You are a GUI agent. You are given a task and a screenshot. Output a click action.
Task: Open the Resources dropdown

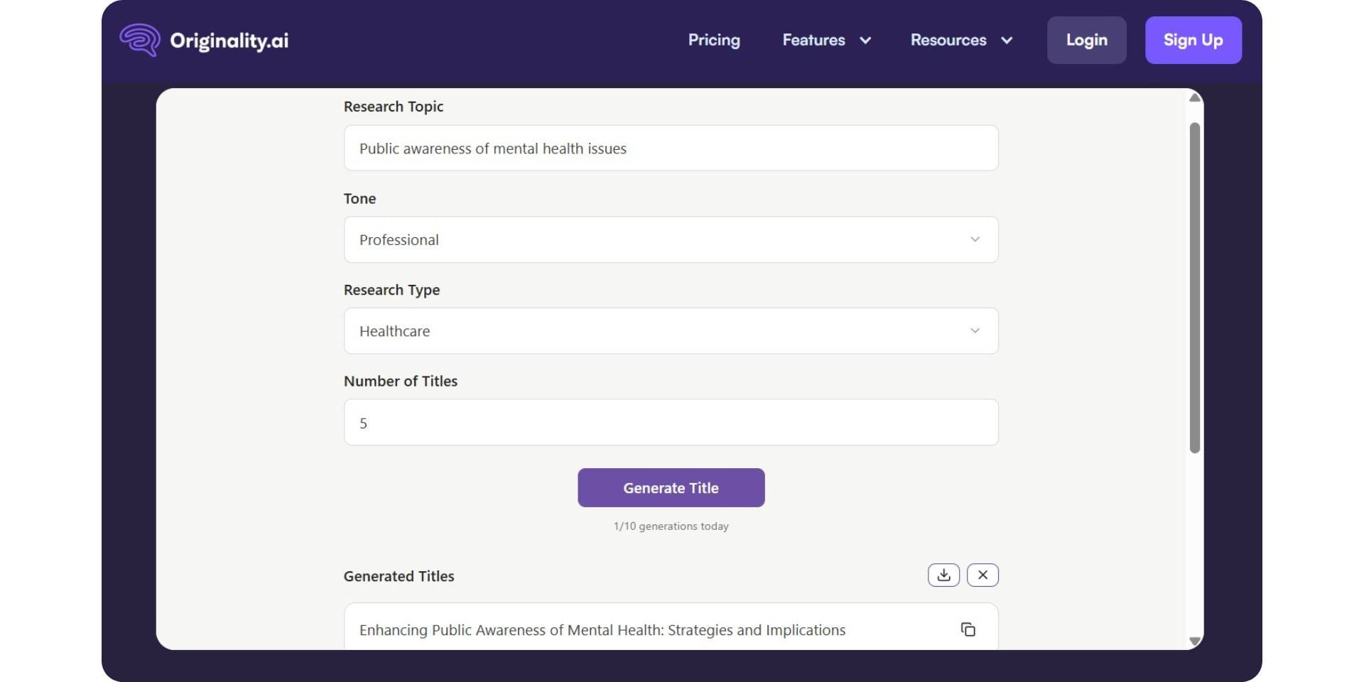pos(960,40)
